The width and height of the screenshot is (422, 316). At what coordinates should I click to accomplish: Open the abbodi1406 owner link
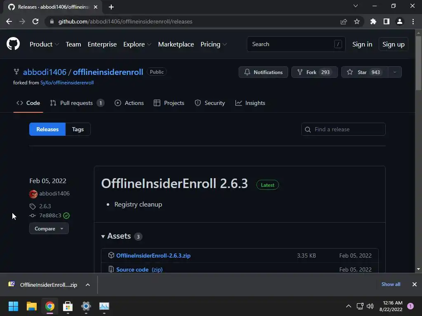[45, 72]
